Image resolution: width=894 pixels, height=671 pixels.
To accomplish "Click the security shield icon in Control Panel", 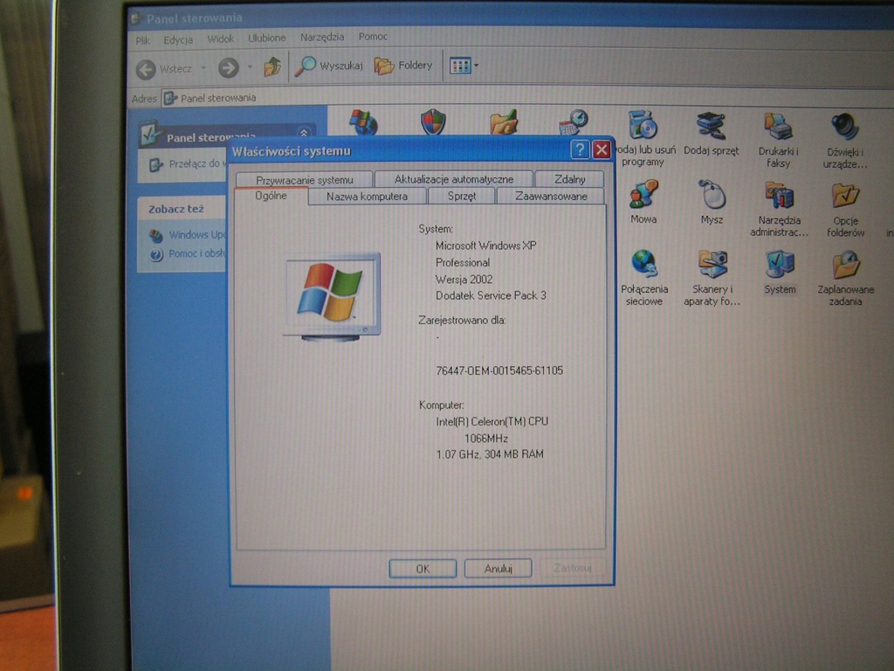I will (x=433, y=121).
